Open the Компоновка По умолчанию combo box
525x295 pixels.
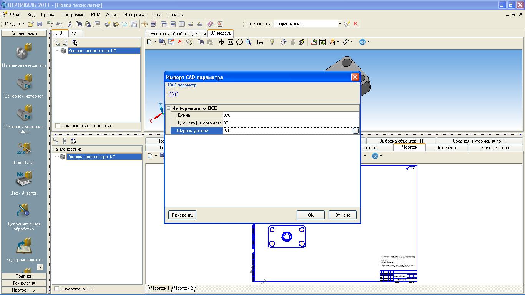307,24
